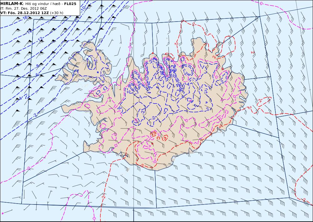Select the 'IT: Fim. 27. Des. 2012 06Z' line

click(x=23, y=8)
